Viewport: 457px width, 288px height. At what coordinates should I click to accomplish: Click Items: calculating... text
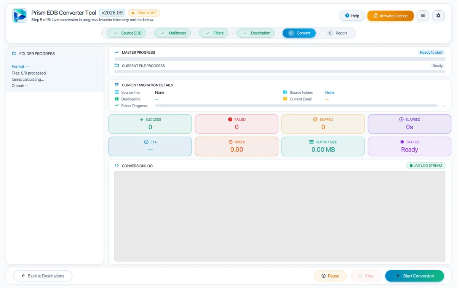click(27, 80)
